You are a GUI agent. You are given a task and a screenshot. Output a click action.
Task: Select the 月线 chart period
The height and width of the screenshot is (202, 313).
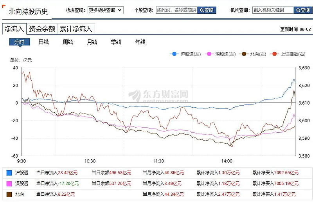(92, 42)
